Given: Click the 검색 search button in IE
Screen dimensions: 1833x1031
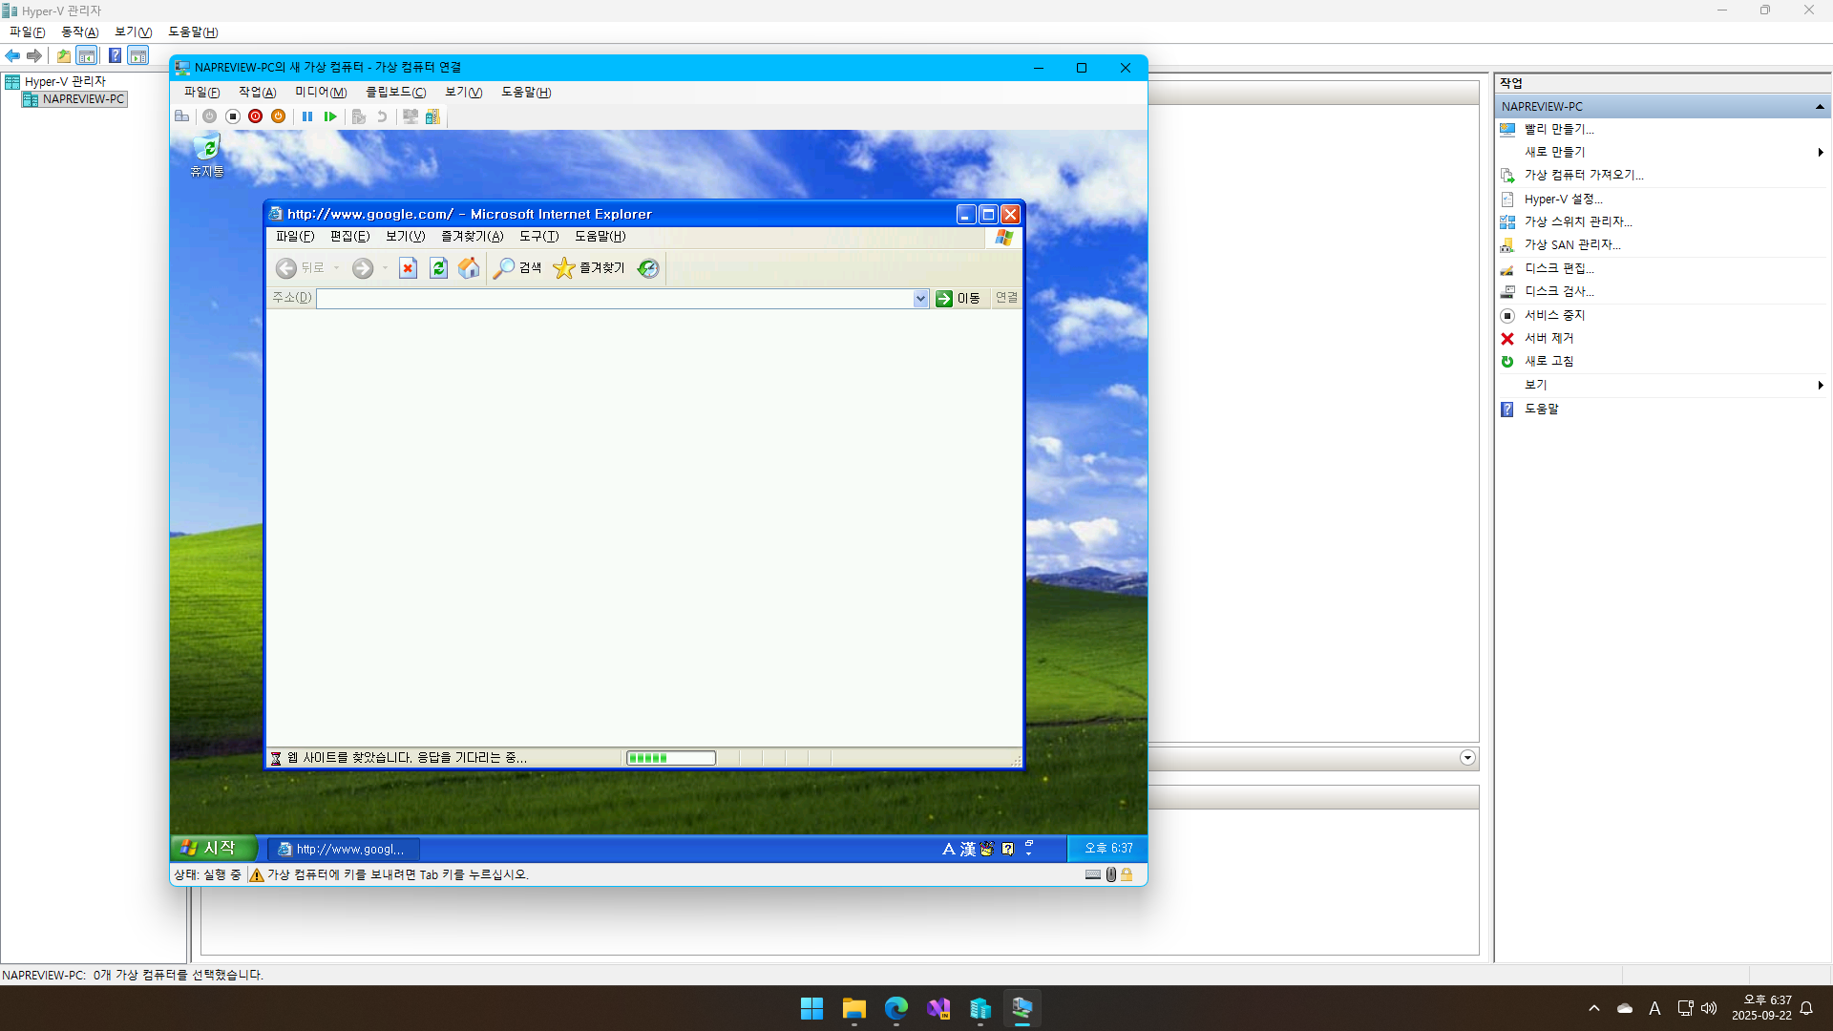Looking at the screenshot, I should [517, 268].
